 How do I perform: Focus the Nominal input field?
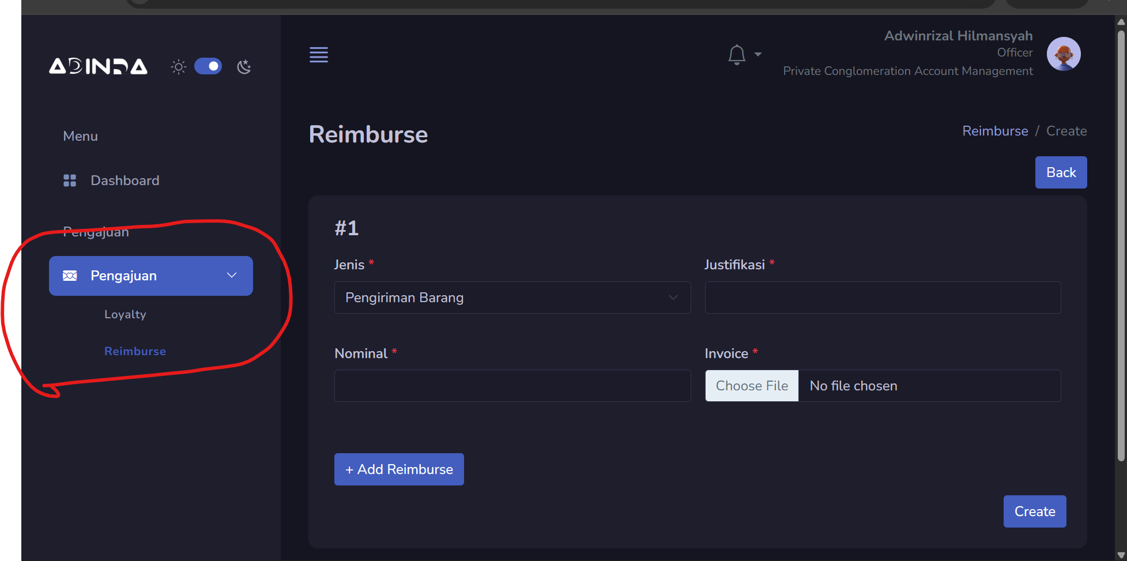point(512,386)
